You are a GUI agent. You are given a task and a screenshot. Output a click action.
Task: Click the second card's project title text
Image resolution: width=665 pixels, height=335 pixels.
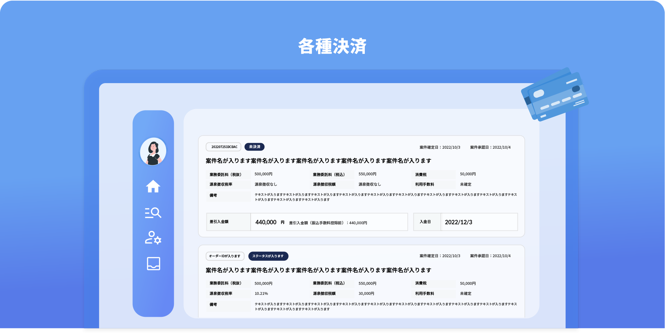tap(318, 270)
